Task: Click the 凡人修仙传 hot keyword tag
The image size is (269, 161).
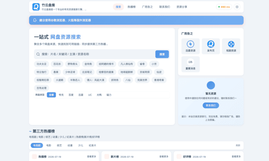Action: tap(127, 64)
